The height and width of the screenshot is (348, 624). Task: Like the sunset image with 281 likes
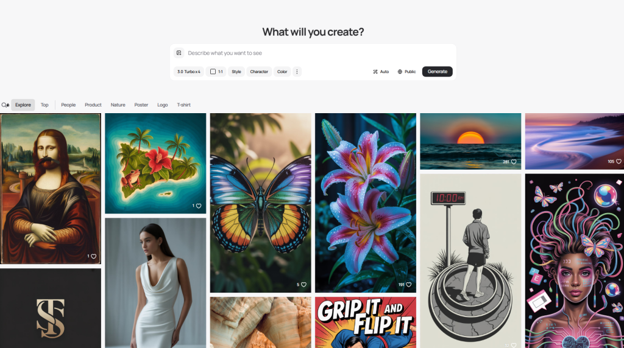514,162
